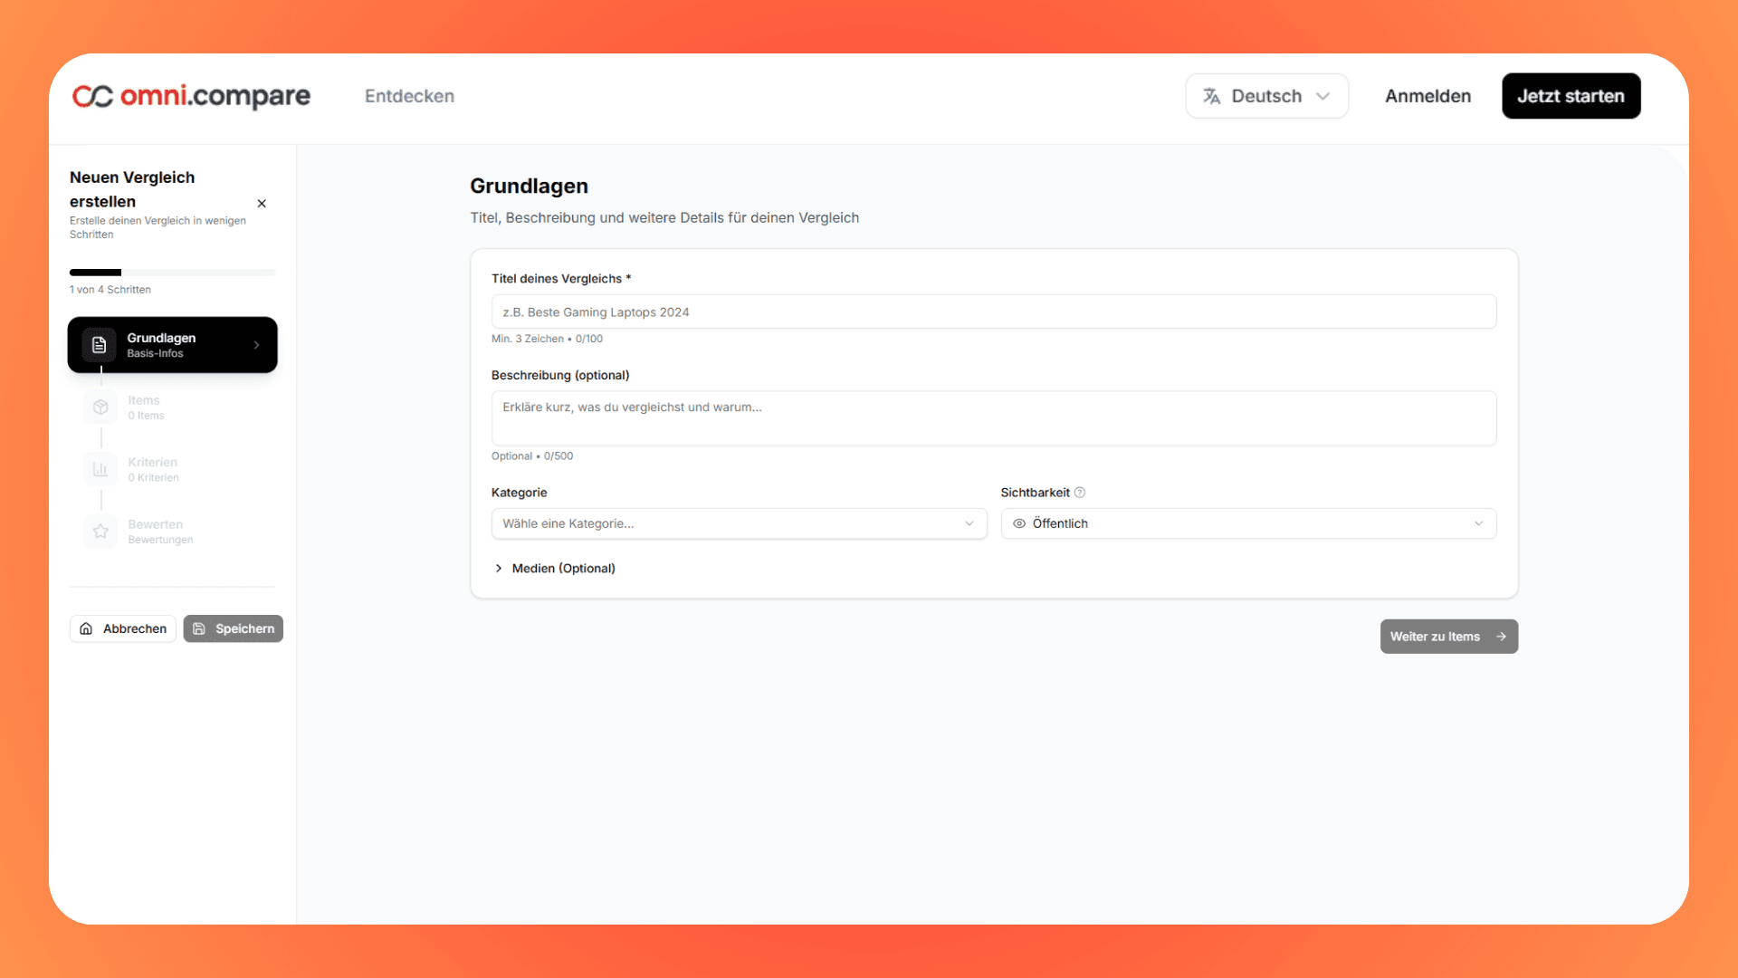Click the home icon inside Abbrechen button
The height and width of the screenshot is (978, 1738).
(86, 628)
